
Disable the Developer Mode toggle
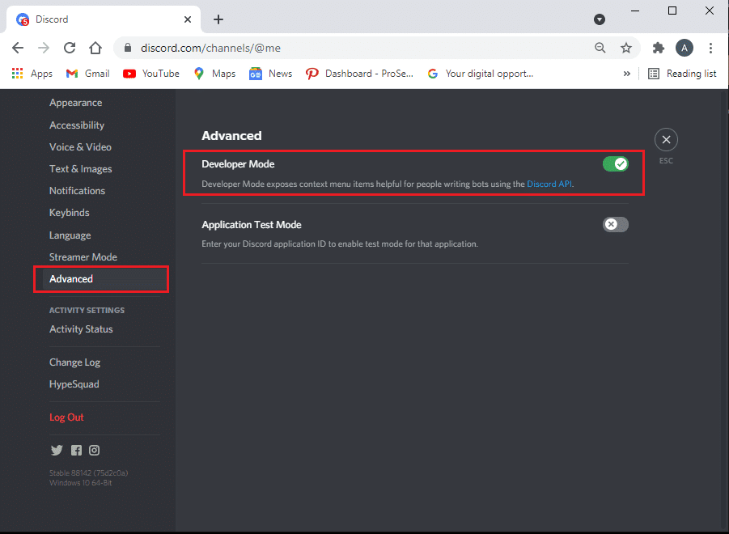pos(616,164)
